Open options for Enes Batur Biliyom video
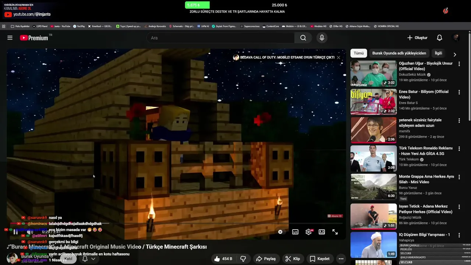This screenshot has width=471, height=265. [459, 92]
